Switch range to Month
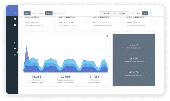The image size is (170, 101). [x=145, y=13]
